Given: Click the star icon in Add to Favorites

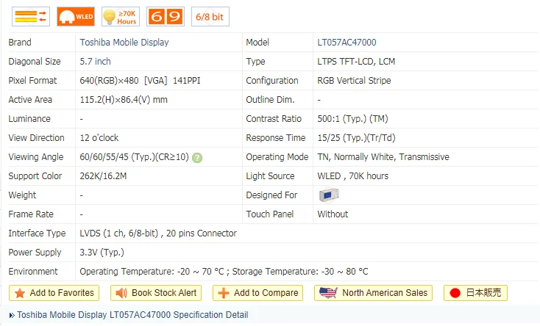Looking at the screenshot, I should [20, 293].
